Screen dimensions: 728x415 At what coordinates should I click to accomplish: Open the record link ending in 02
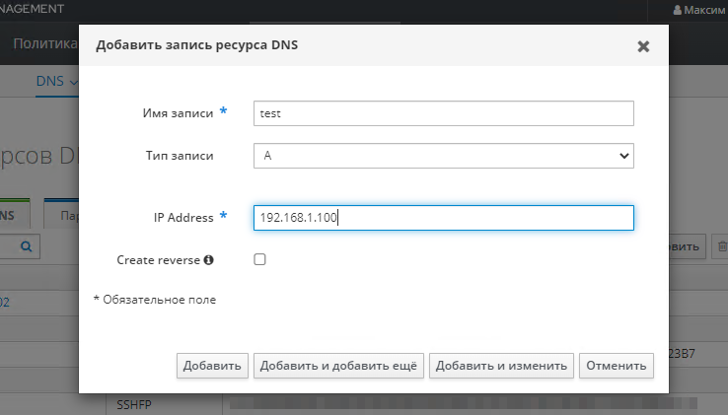5,302
